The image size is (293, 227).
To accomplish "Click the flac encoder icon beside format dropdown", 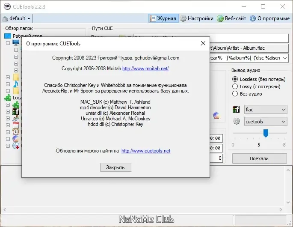I will coord(236,110).
